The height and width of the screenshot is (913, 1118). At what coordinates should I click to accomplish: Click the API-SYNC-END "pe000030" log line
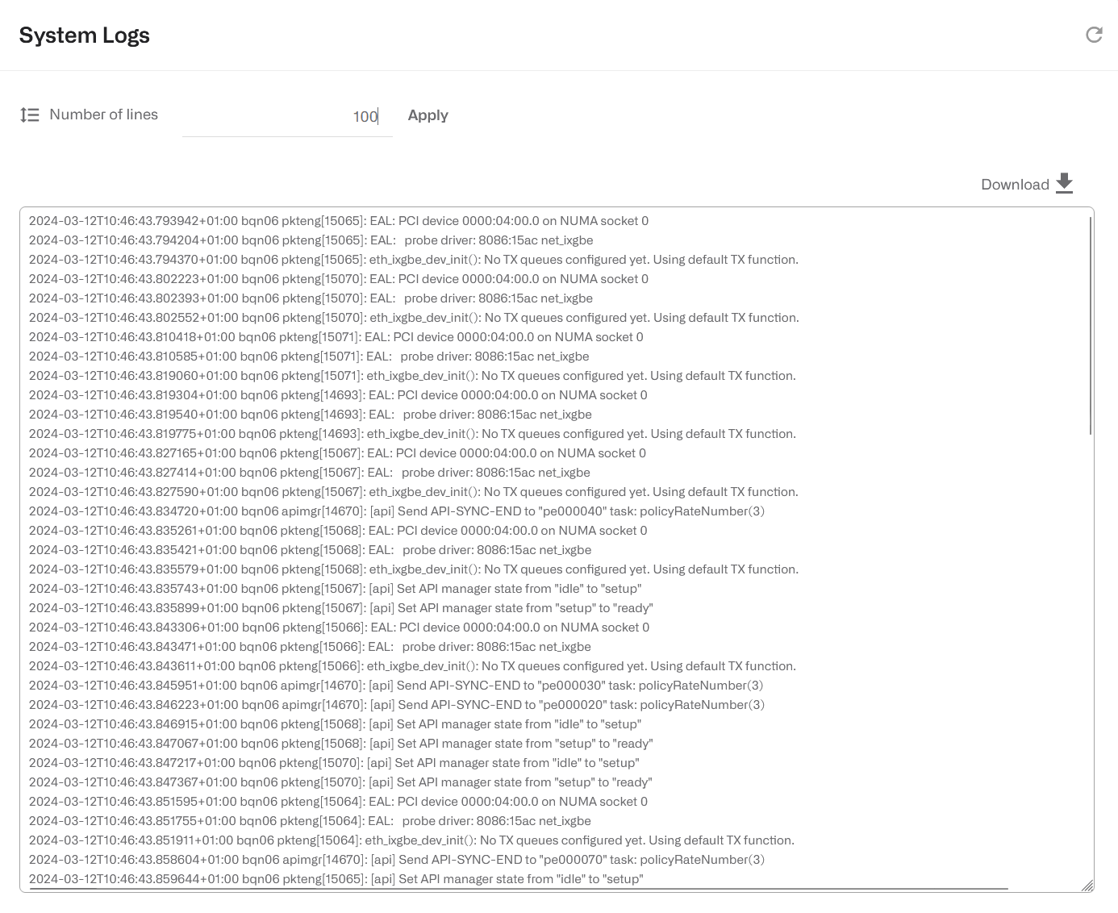pyautogui.click(x=396, y=686)
